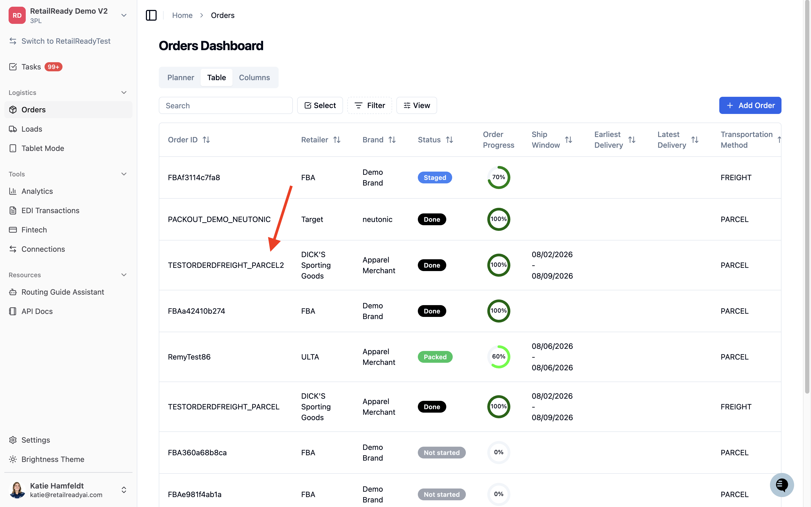Open API Docs in sidebar
This screenshot has width=811, height=507.
[x=68, y=311]
